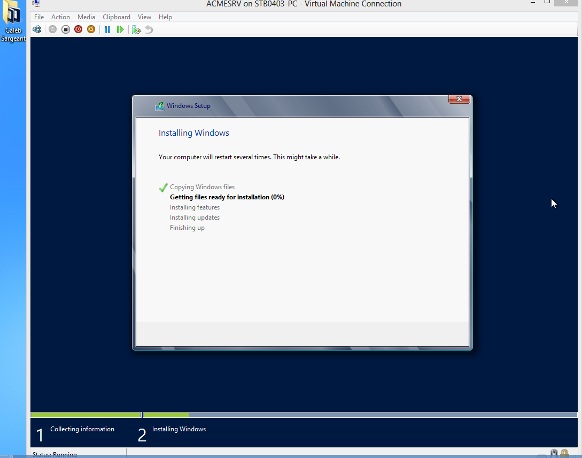Screen dimensions: 582x458
Task: Turn off the VM with the black stop icon
Action: click(66, 30)
